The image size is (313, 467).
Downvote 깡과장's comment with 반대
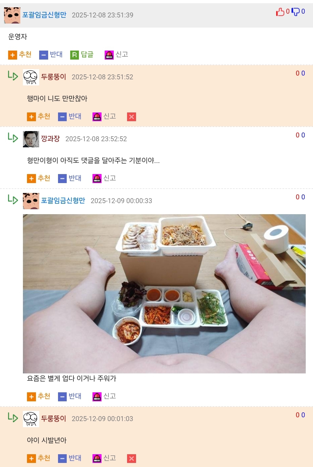[70, 178]
